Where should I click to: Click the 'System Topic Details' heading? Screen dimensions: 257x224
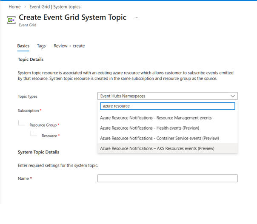[39, 152]
